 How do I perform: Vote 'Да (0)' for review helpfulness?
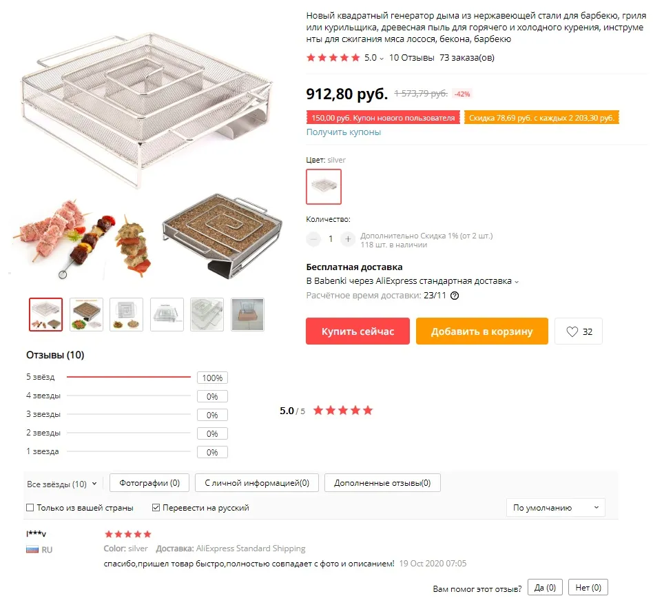(545, 588)
